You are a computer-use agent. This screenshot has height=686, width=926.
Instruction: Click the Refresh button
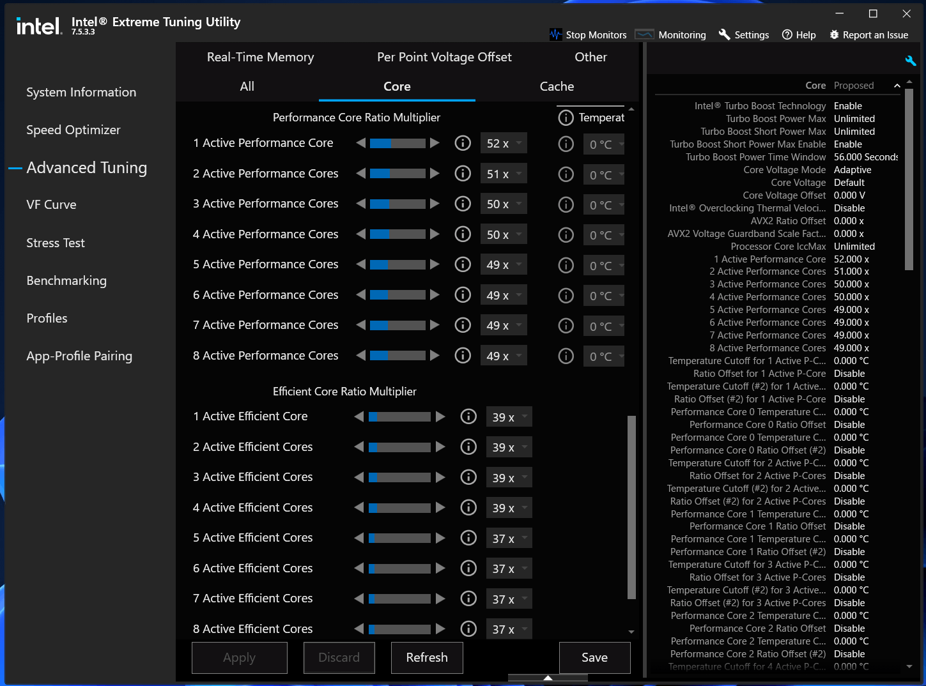coord(427,657)
